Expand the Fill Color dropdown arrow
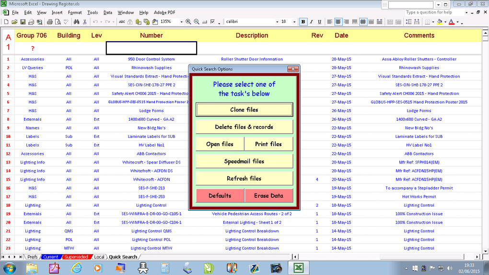The width and height of the screenshot is (489, 275). [x=445, y=22]
